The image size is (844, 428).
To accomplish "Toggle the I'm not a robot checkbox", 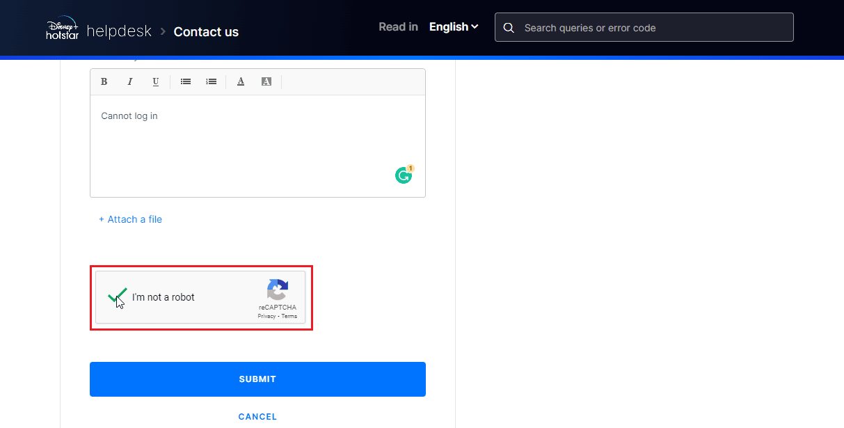I will click(117, 297).
